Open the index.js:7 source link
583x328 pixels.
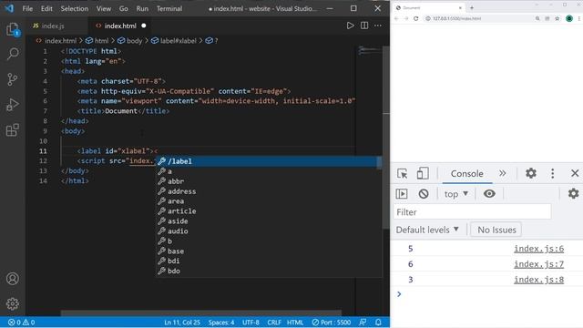[x=538, y=264]
